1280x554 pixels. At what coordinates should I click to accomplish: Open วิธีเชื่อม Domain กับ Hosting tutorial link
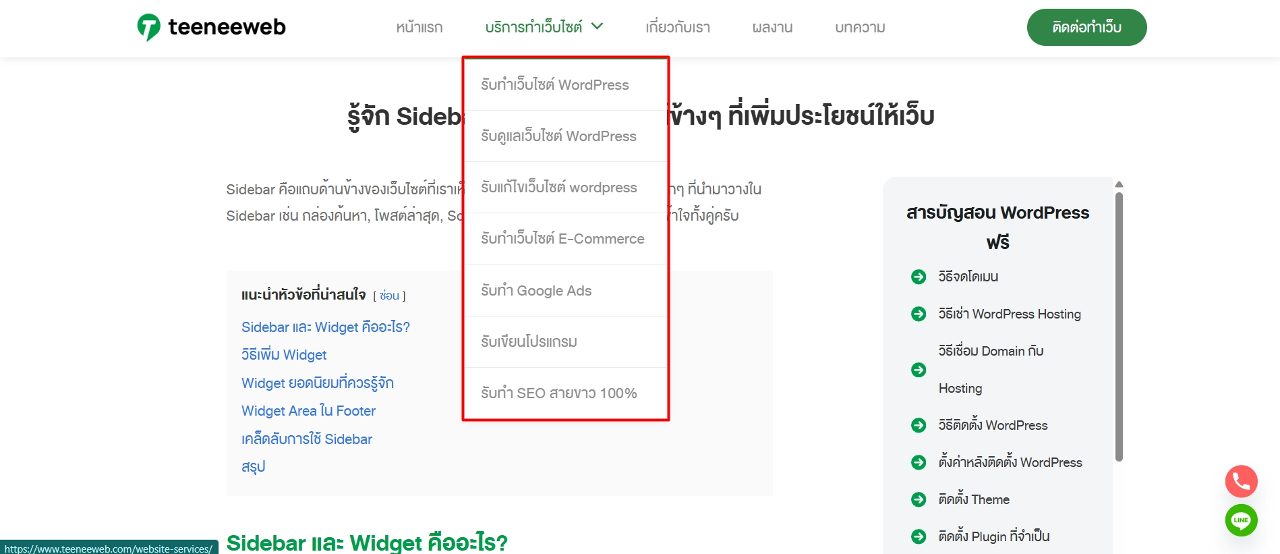click(x=991, y=369)
